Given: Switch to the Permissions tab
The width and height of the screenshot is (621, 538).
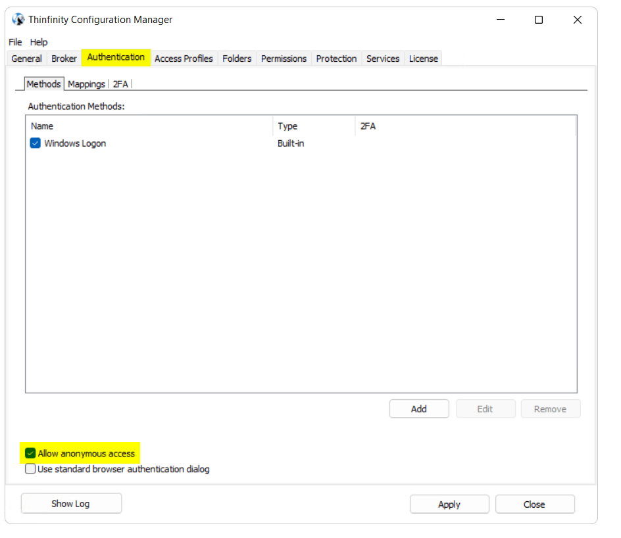Looking at the screenshot, I should pos(284,59).
